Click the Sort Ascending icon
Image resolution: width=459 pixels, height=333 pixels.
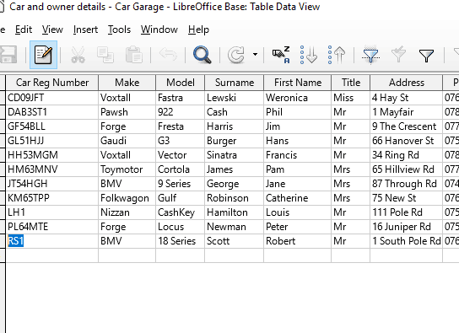coord(309,55)
